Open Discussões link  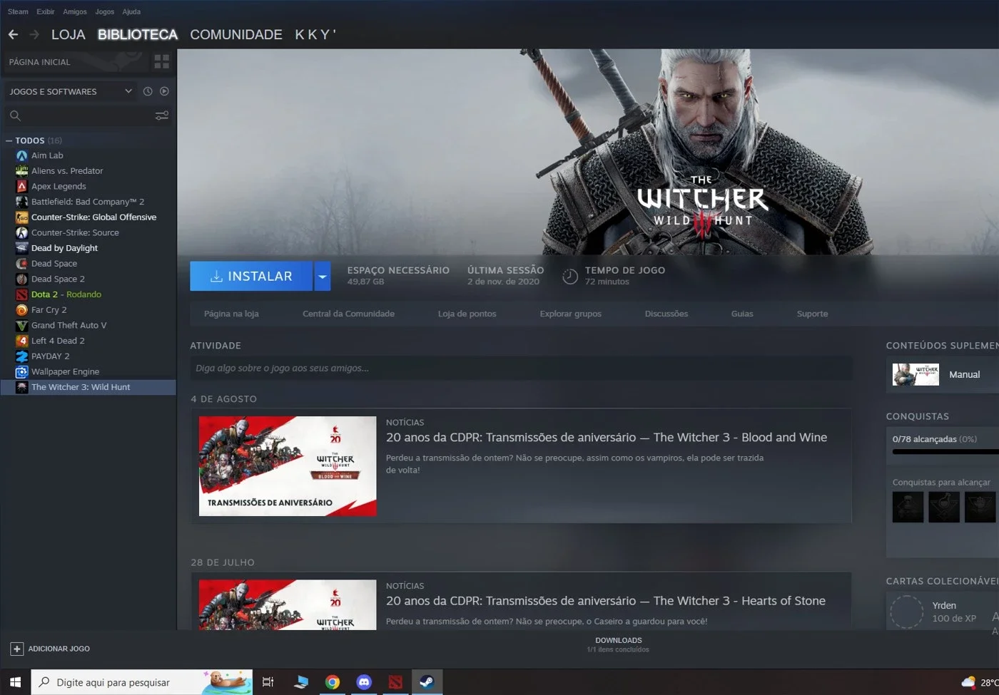pyautogui.click(x=666, y=314)
